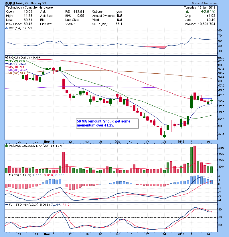Click the Low value 39.31
The image size is (229, 237).
[28, 20]
